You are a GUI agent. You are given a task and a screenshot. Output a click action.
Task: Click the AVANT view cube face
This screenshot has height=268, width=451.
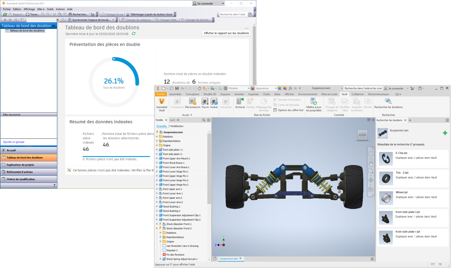point(362,135)
